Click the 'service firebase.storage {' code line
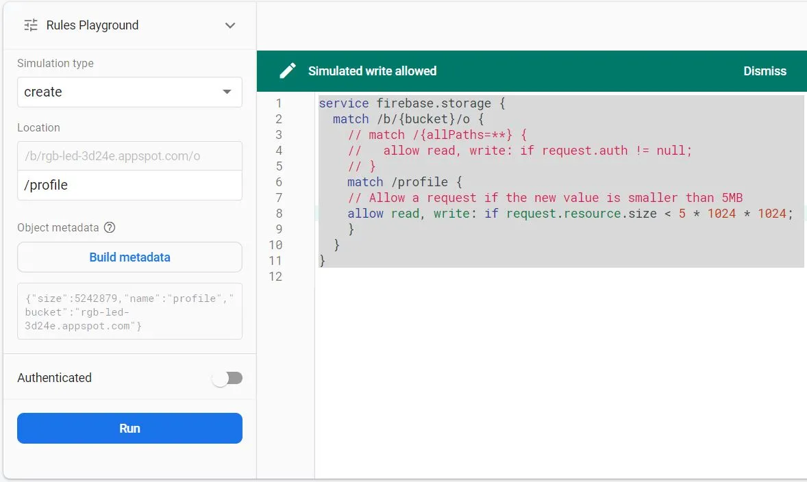This screenshot has width=807, height=482. coord(412,103)
